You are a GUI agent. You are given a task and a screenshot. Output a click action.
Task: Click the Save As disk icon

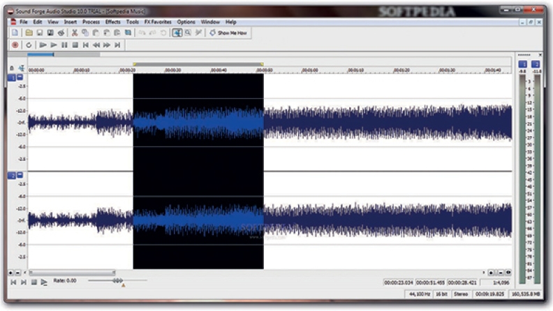coord(50,33)
